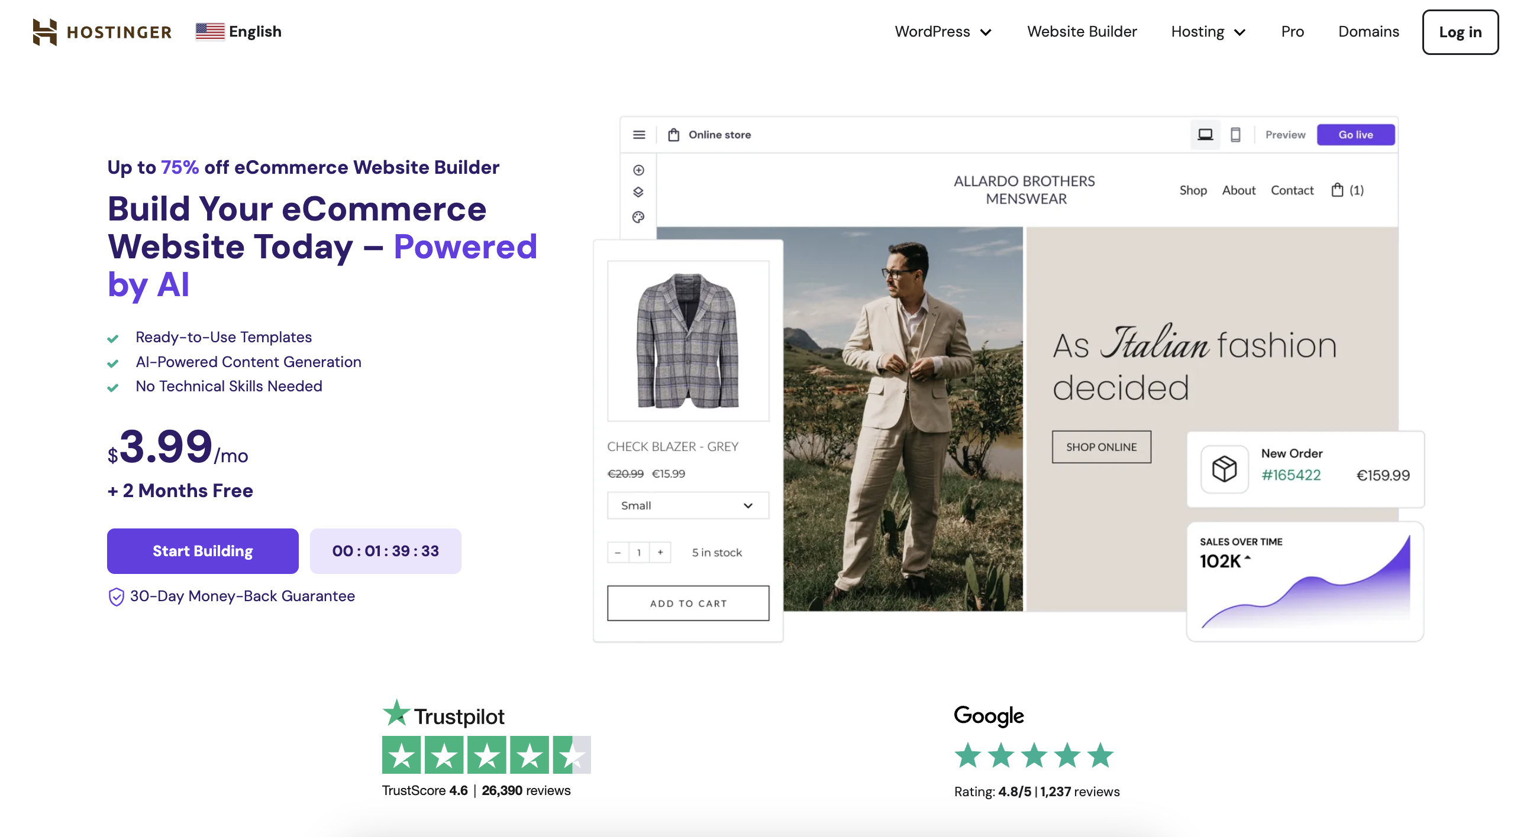Open the color palette styles icon
The image size is (1530, 837).
point(638,217)
